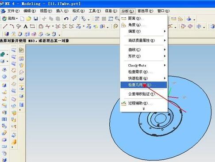The height and width of the screenshot is (162, 215).
Task: Click the blue 'D' shaped feature icon
Action: click(x=20, y=34)
